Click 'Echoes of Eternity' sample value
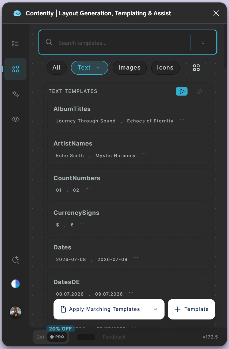The height and width of the screenshot is (349, 229). tap(150, 121)
